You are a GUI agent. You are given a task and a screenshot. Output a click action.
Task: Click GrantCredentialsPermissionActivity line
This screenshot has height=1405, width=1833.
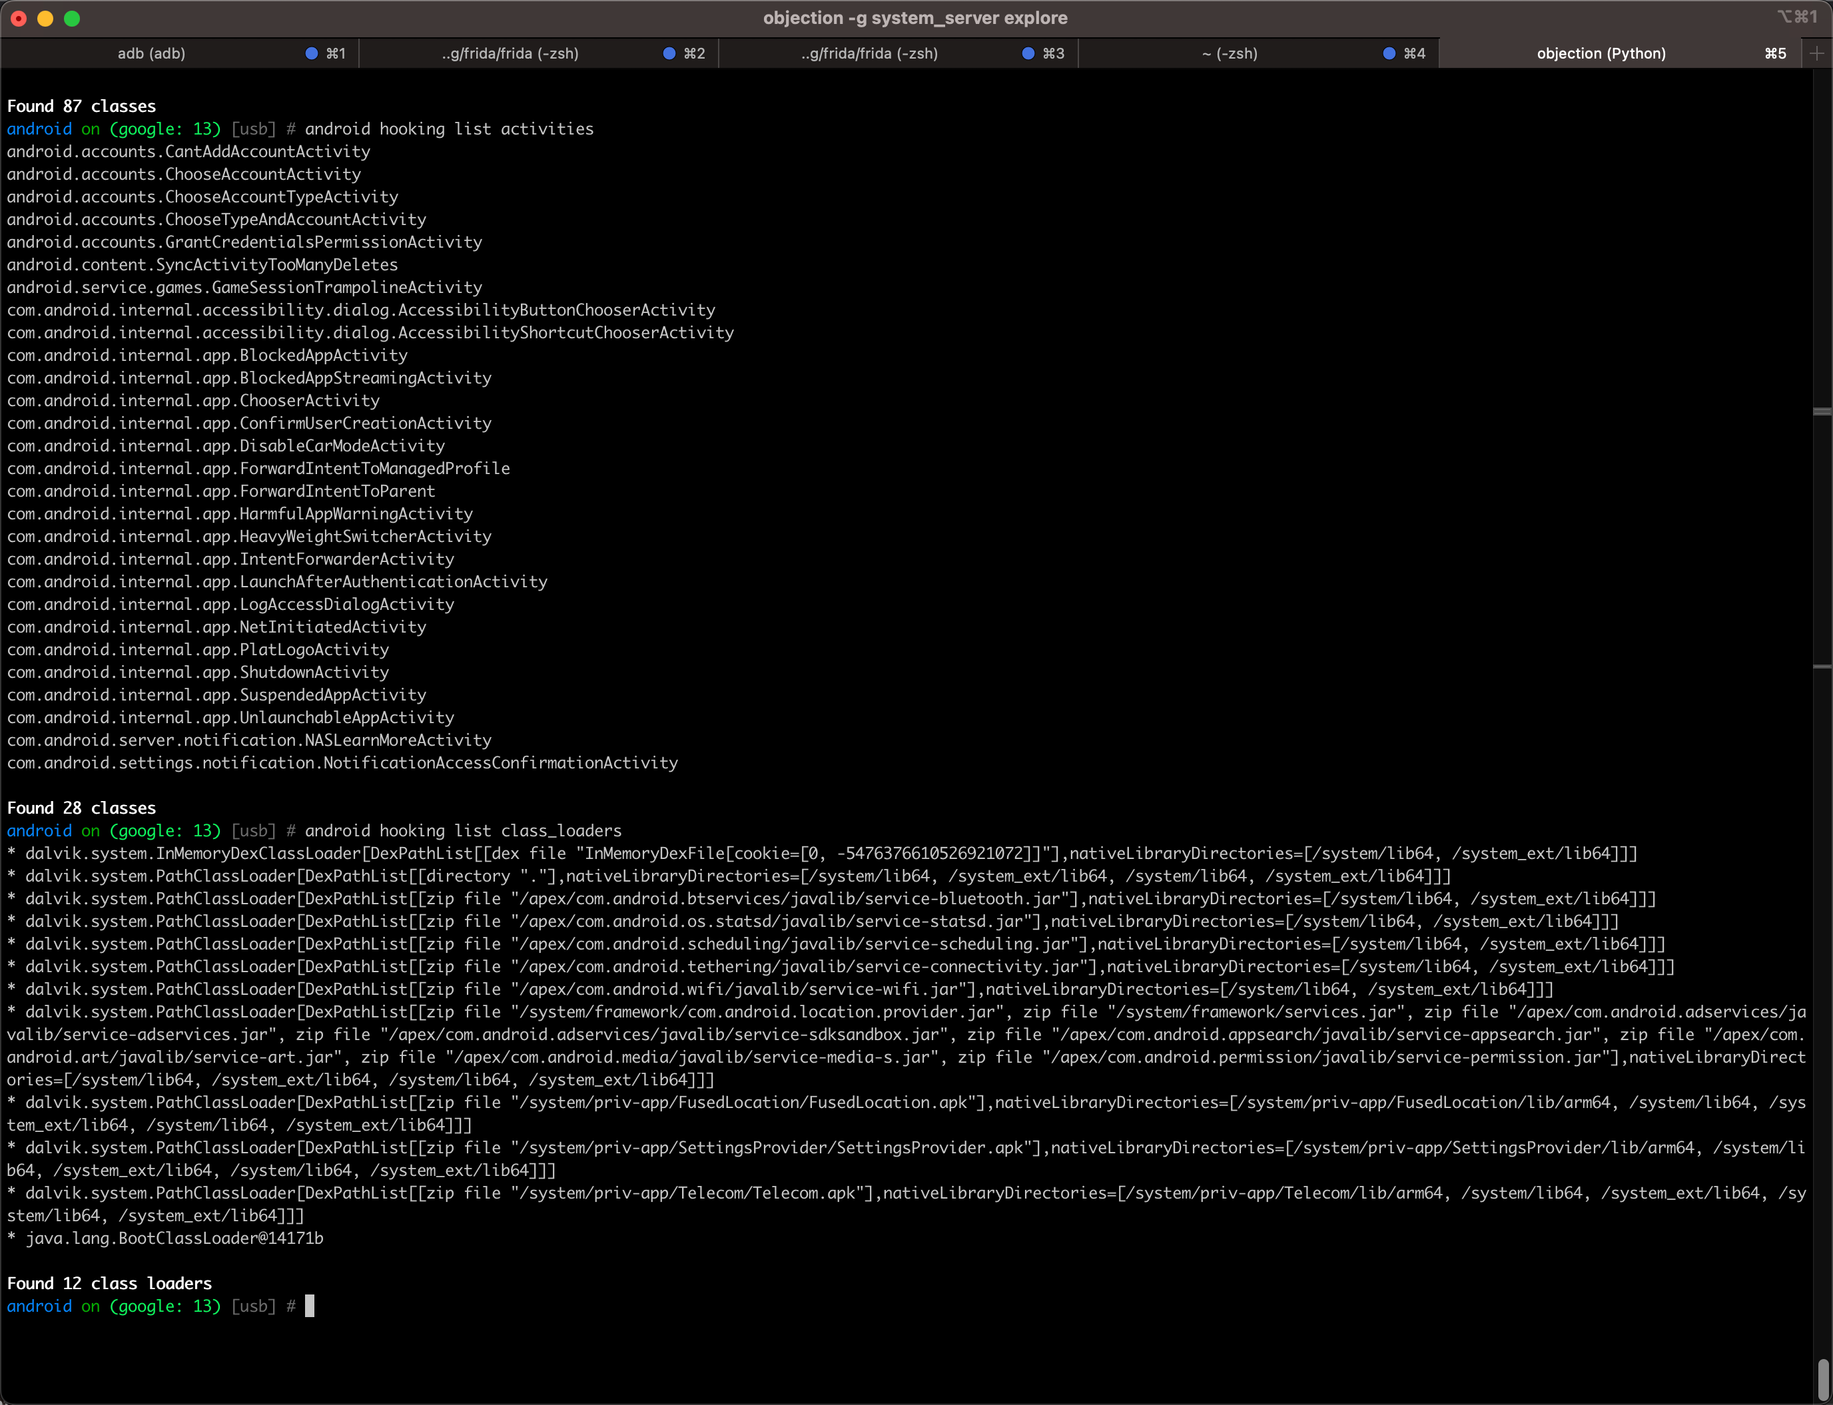pyautogui.click(x=244, y=242)
